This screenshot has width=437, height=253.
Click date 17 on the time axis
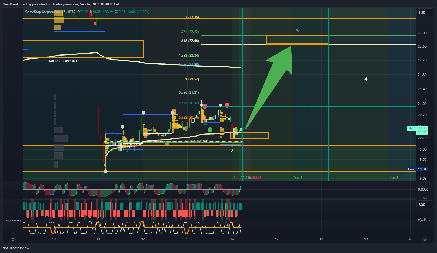click(x=277, y=239)
